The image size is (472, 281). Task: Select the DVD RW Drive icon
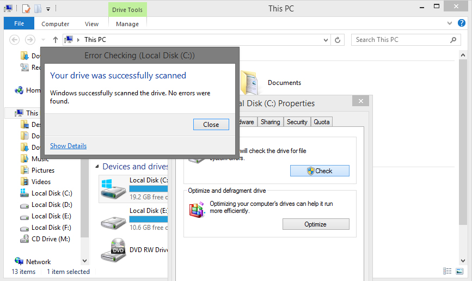(114, 250)
